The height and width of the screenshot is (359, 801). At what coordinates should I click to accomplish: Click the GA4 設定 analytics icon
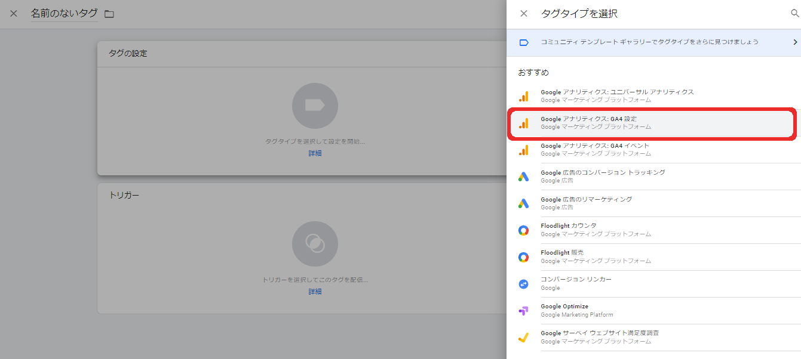pos(523,123)
